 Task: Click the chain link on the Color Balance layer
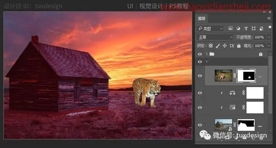tap(244, 93)
